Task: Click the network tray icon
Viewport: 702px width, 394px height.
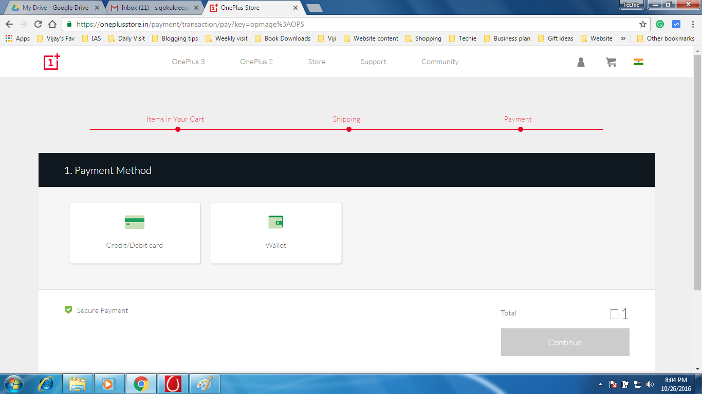Action: pos(638,384)
